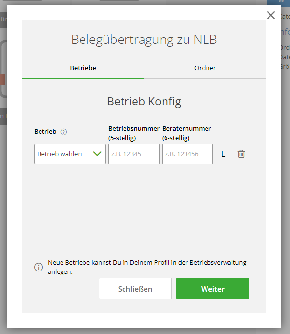
Task: Click the Schließen button
Action: click(x=135, y=289)
